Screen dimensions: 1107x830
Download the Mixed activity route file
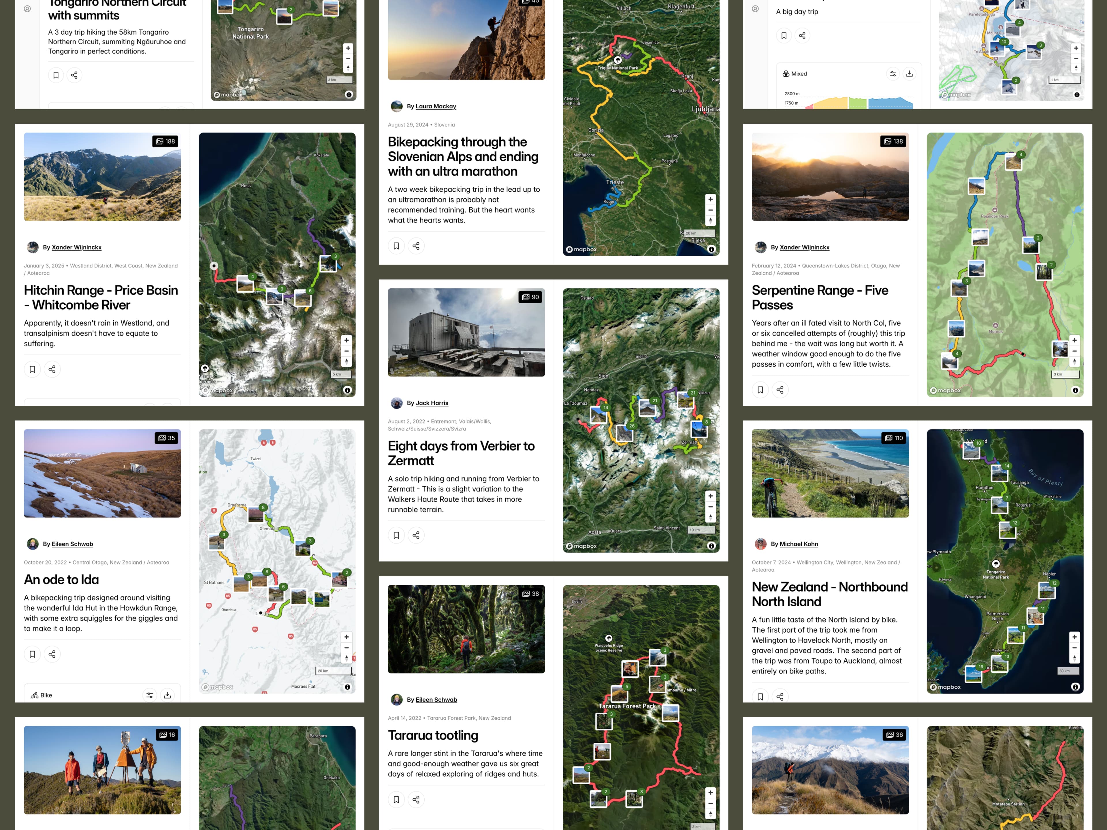[909, 73]
